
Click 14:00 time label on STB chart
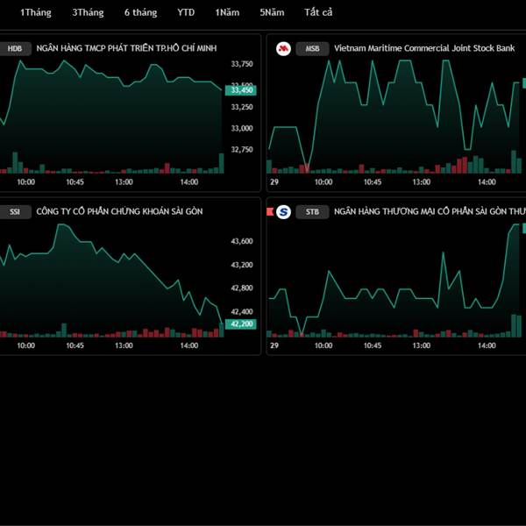click(x=487, y=345)
